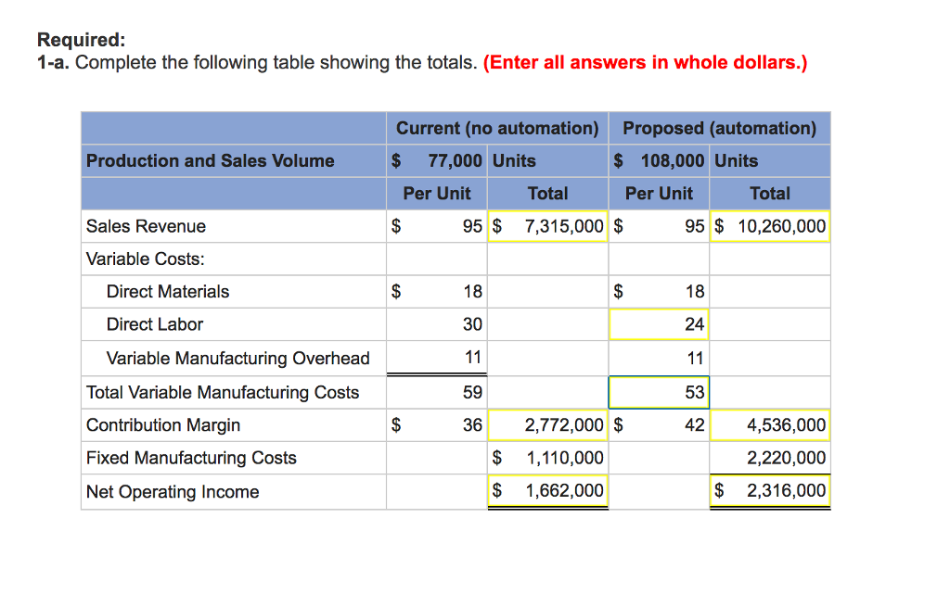Click the Net Operating Income cell showing 1,662,000
This screenshot has height=594, width=950.
point(547,490)
